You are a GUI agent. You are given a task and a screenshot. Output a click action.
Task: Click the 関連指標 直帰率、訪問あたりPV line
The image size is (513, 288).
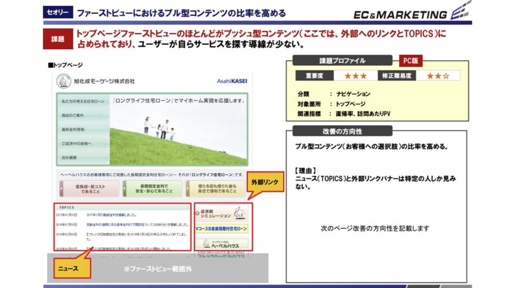click(x=344, y=114)
